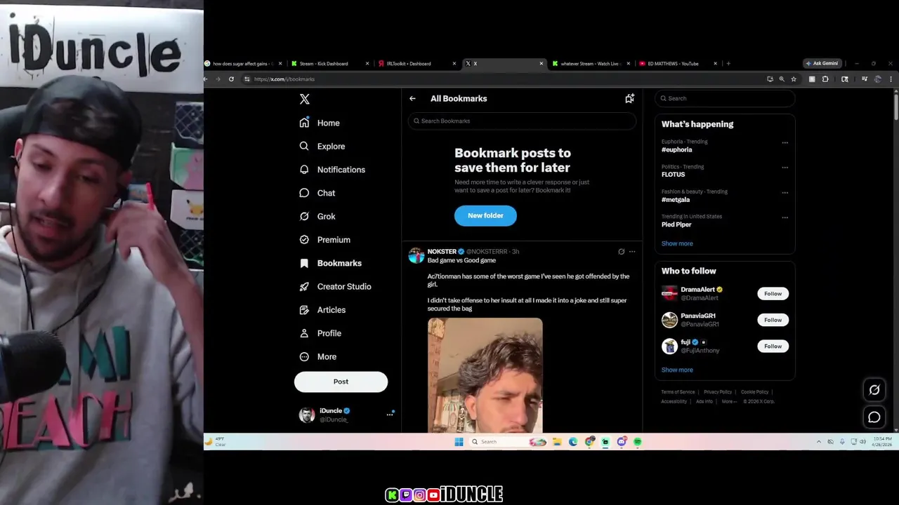The height and width of the screenshot is (505, 899).
Task: Click the white Post button
Action: pyautogui.click(x=341, y=382)
